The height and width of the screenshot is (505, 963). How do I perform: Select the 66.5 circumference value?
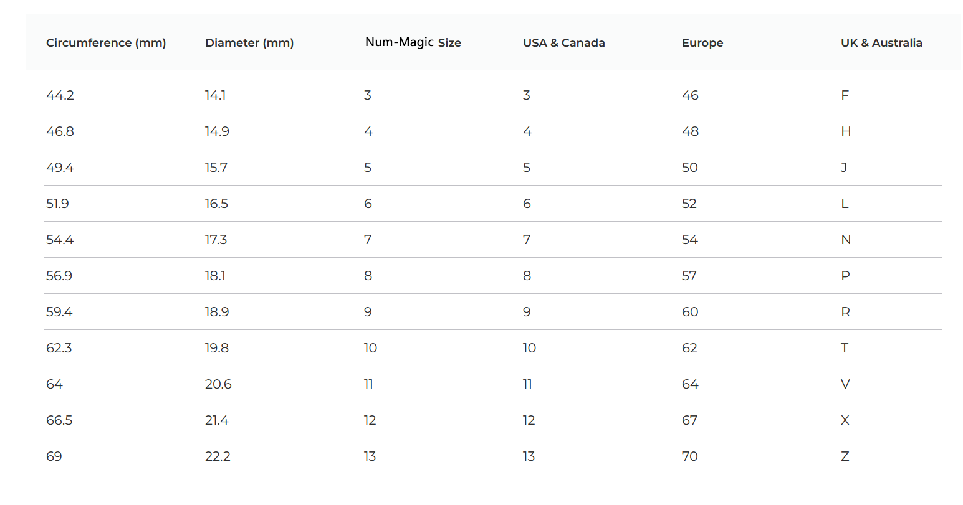pos(59,420)
